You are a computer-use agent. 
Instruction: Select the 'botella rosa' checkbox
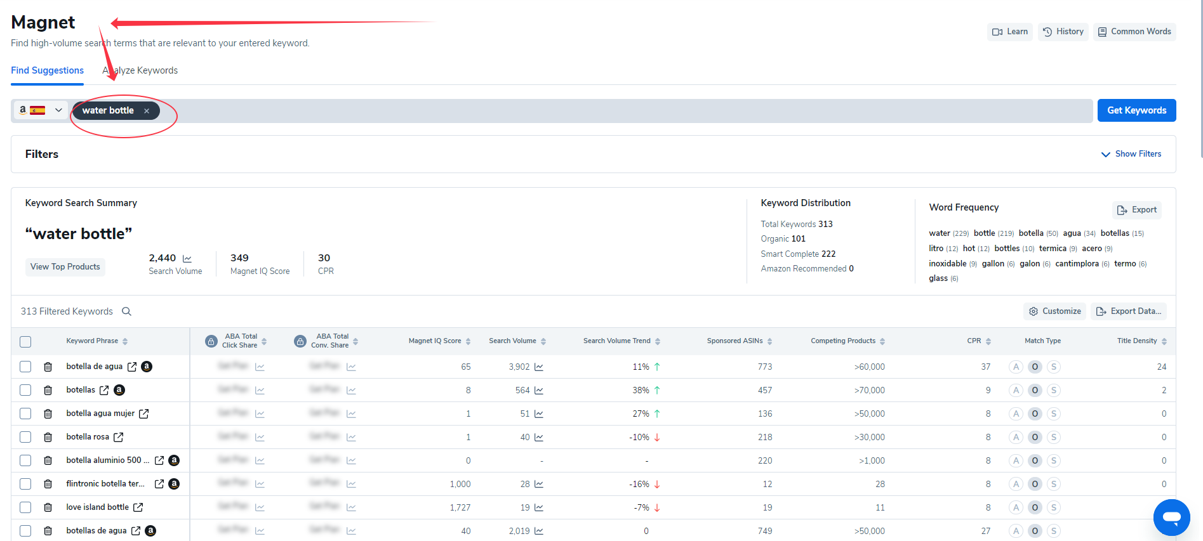25,437
